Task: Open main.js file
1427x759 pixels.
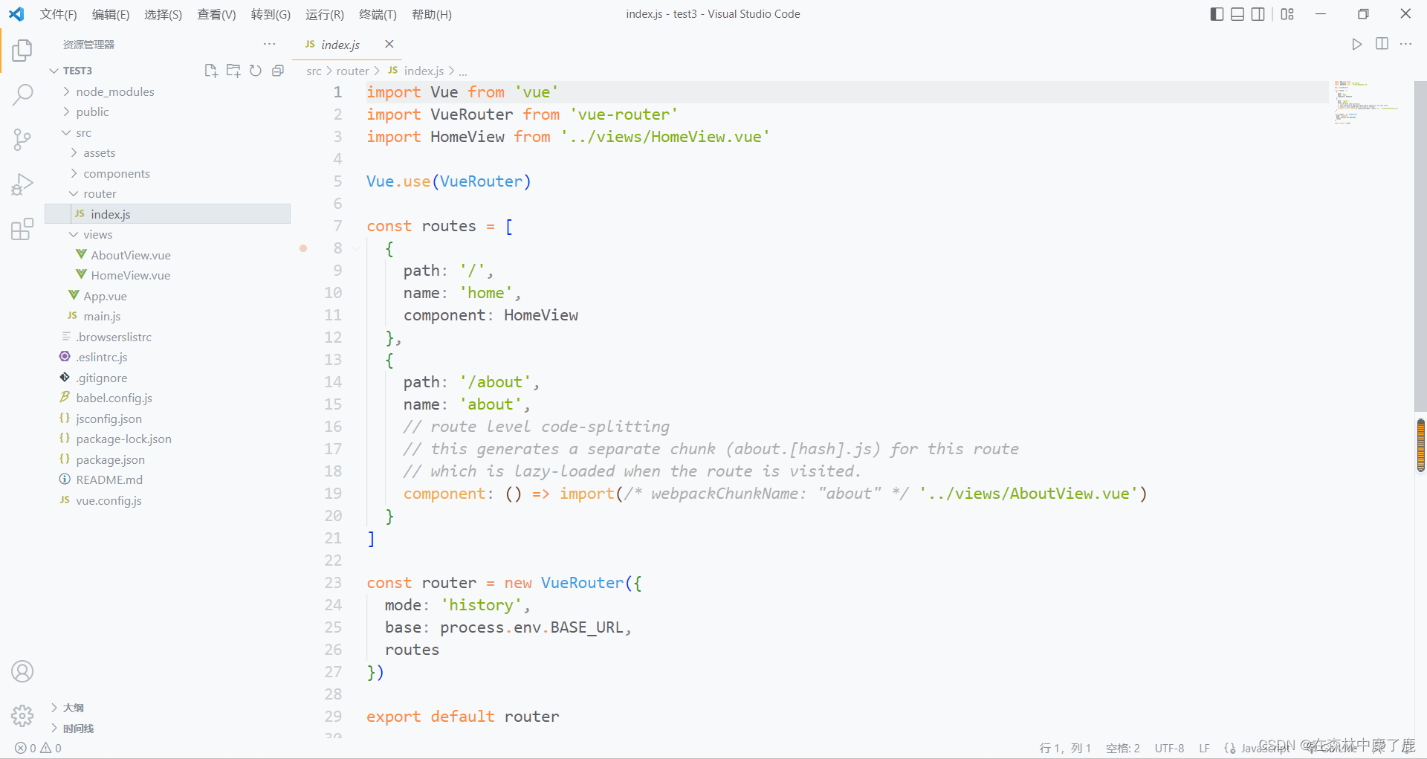Action: (168, 316)
